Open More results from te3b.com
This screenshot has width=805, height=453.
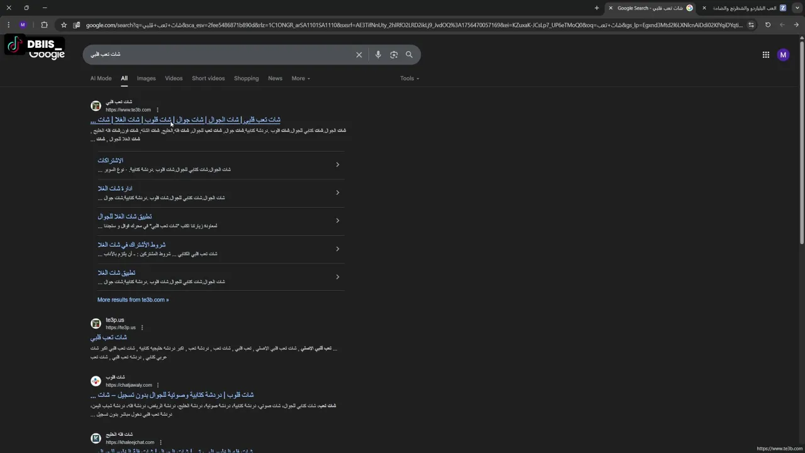(133, 300)
